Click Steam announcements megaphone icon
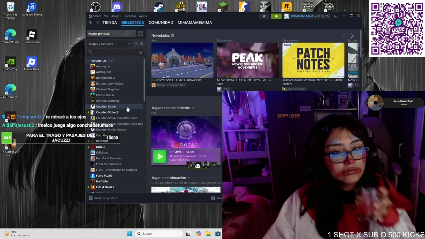 click(x=264, y=16)
